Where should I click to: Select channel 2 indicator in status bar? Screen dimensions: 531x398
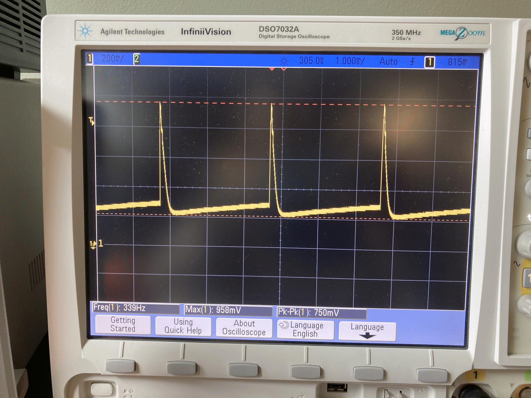(136, 59)
